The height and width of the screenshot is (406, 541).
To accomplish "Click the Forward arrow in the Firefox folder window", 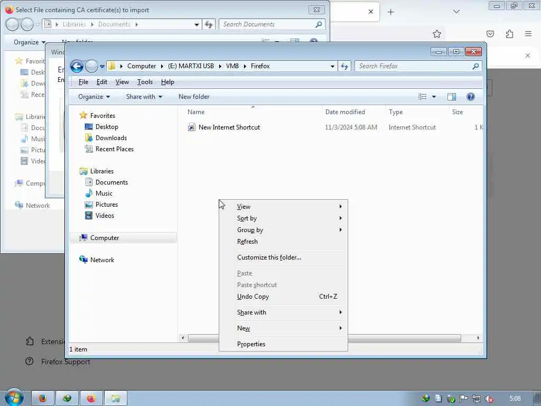I will coord(91,66).
